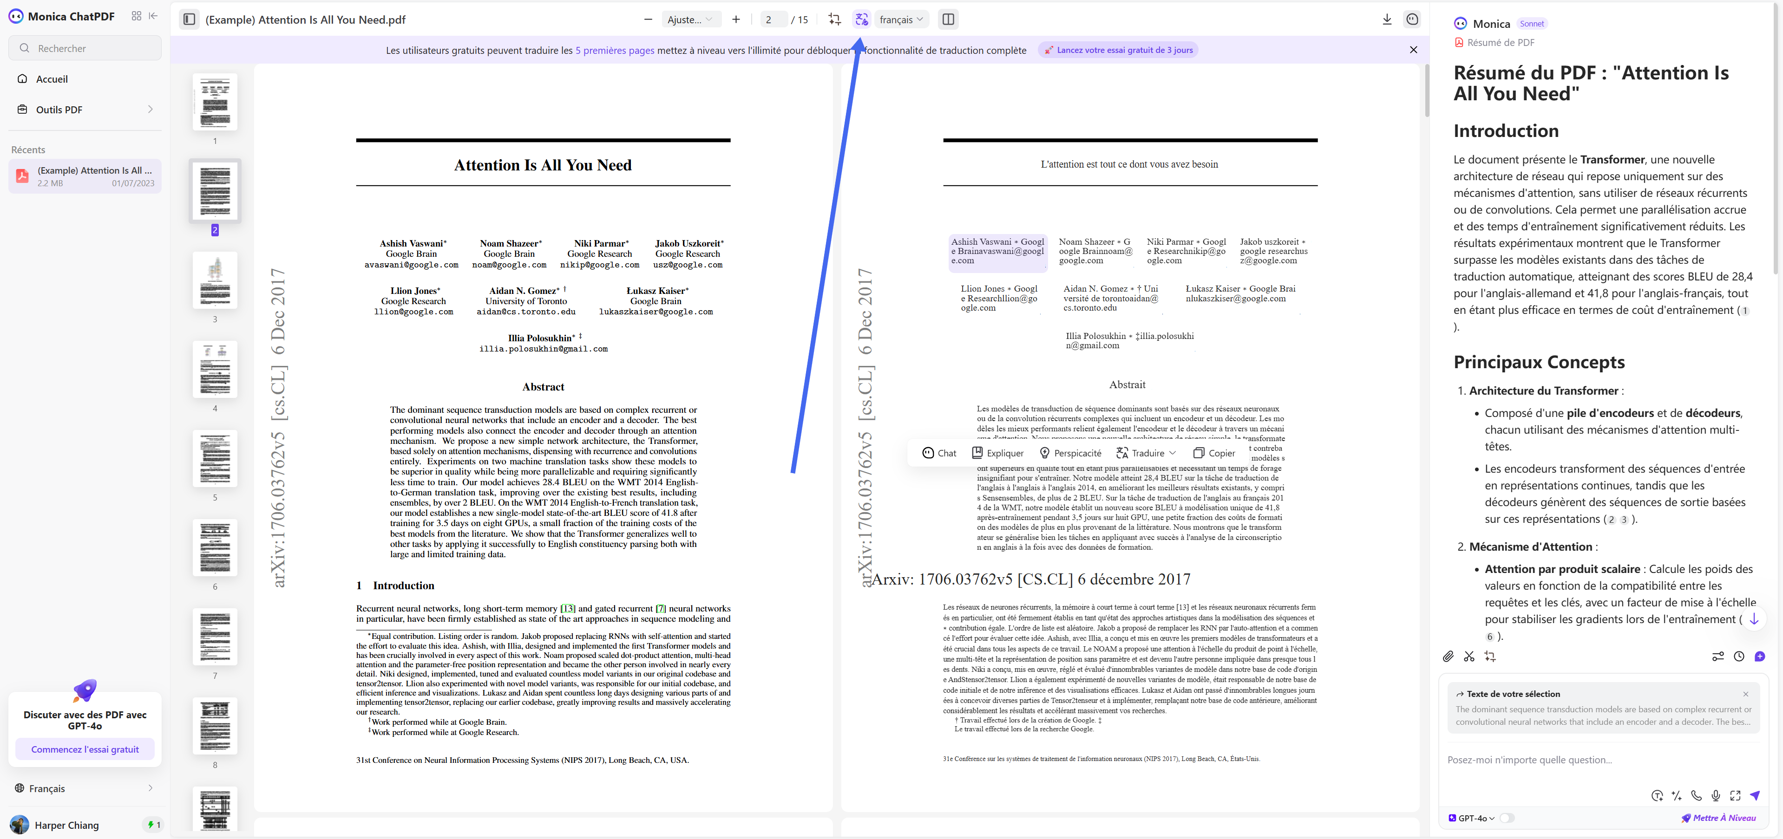Toggle the switch next to GPT-4o
The image size is (1783, 839).
click(x=1507, y=818)
